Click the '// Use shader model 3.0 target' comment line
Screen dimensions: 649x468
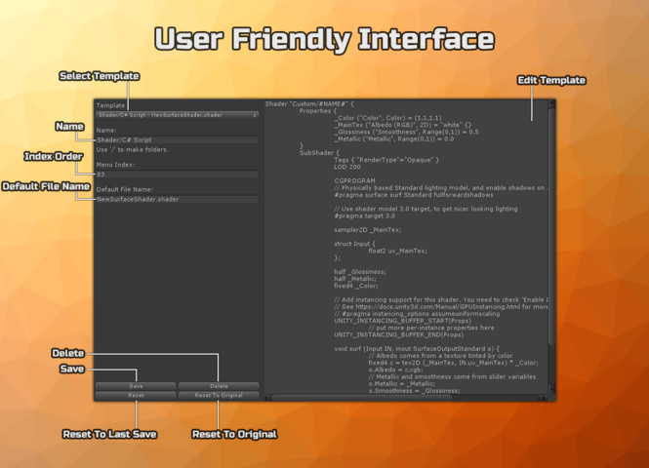[426, 209]
